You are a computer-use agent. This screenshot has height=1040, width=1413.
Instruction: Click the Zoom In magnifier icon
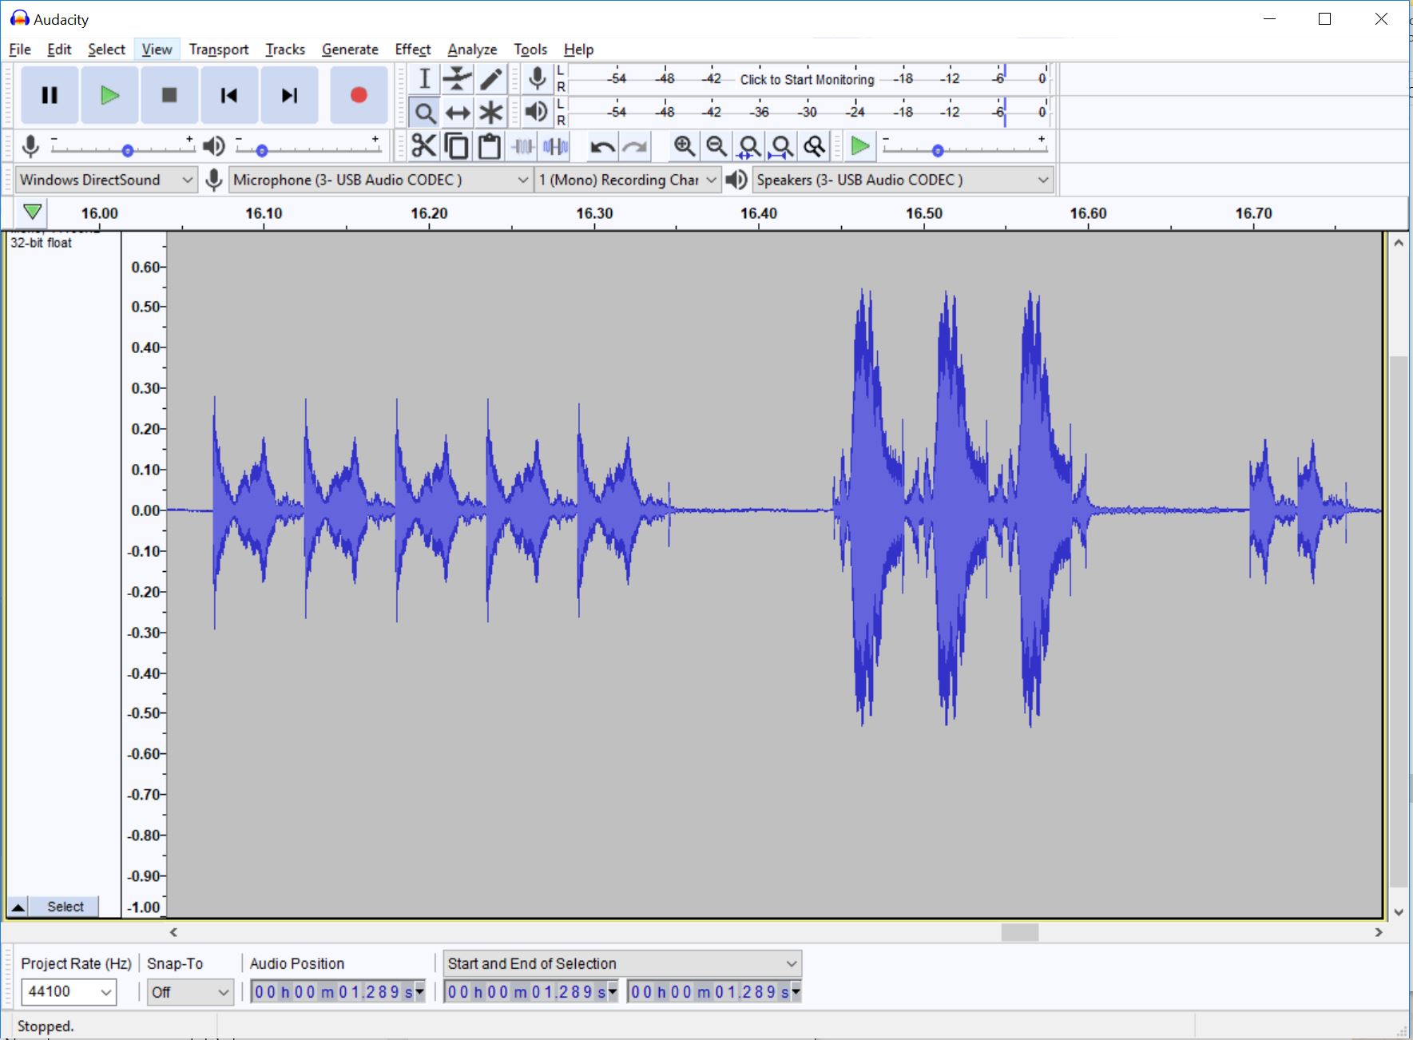pos(684,146)
